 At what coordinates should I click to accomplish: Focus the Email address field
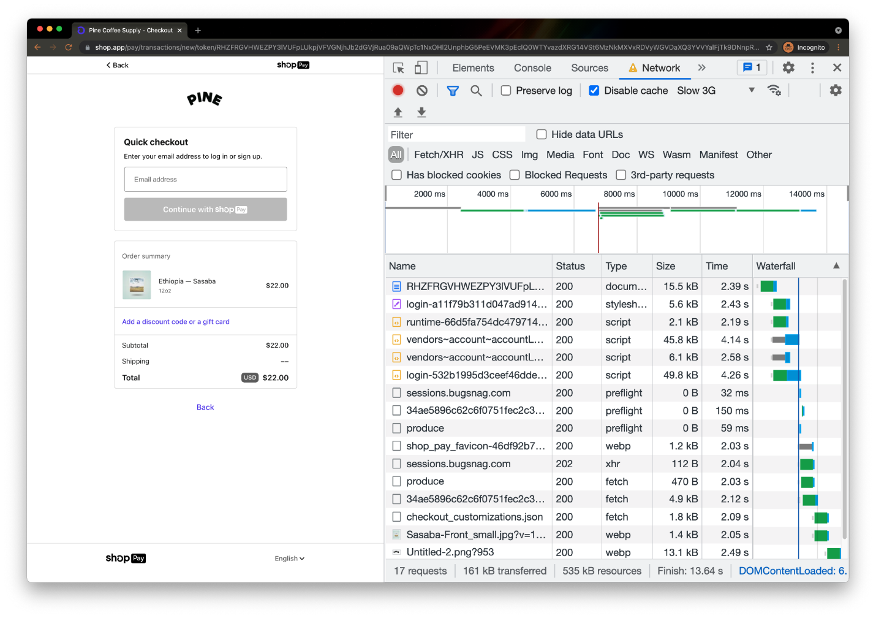pyautogui.click(x=205, y=179)
